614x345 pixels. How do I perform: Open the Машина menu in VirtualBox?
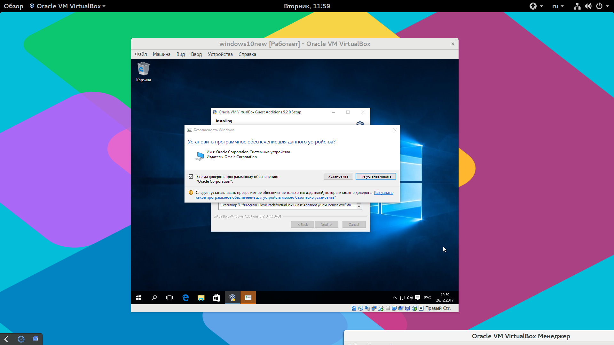pos(161,54)
